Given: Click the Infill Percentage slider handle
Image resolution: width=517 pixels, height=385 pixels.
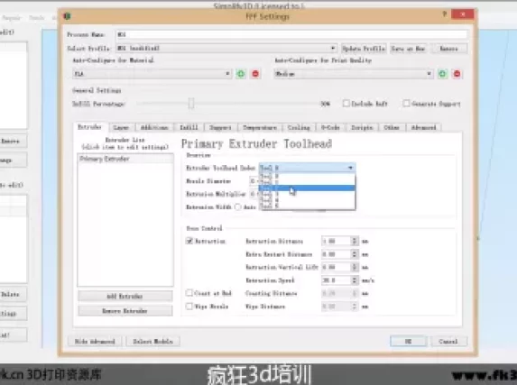Looking at the screenshot, I should point(191,104).
